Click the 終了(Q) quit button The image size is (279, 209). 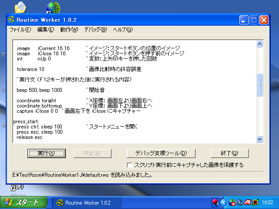click(x=229, y=153)
